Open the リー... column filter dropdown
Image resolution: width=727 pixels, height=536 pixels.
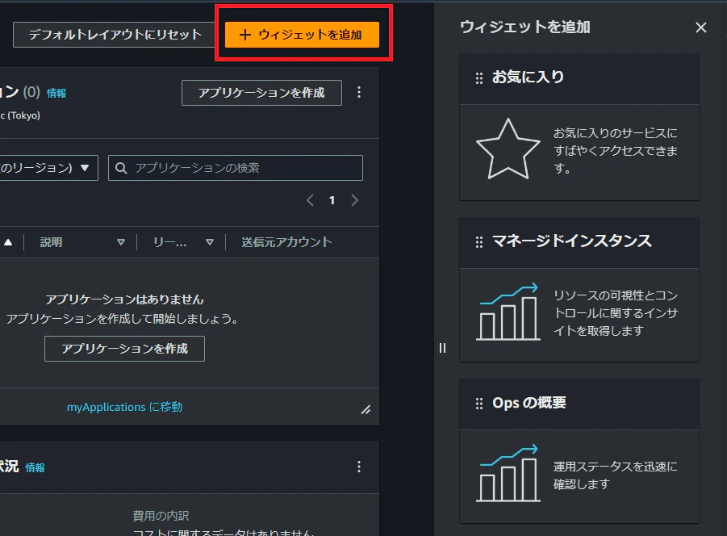(x=209, y=241)
